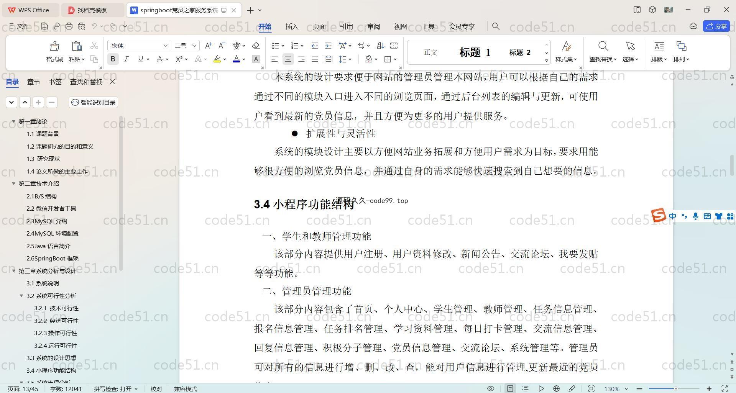Open the 插入 ribbon tab
This screenshot has width=736, height=393.
[x=292, y=26]
